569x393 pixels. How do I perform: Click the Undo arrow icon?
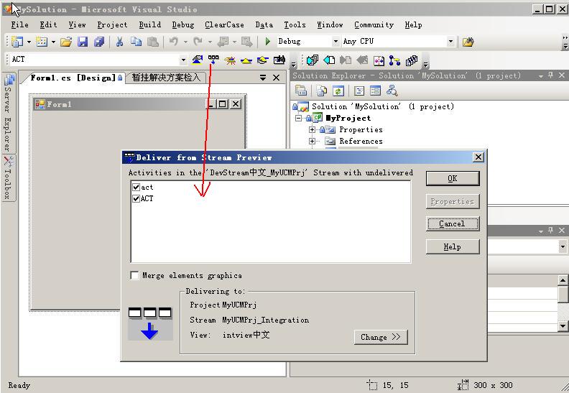[x=174, y=42]
